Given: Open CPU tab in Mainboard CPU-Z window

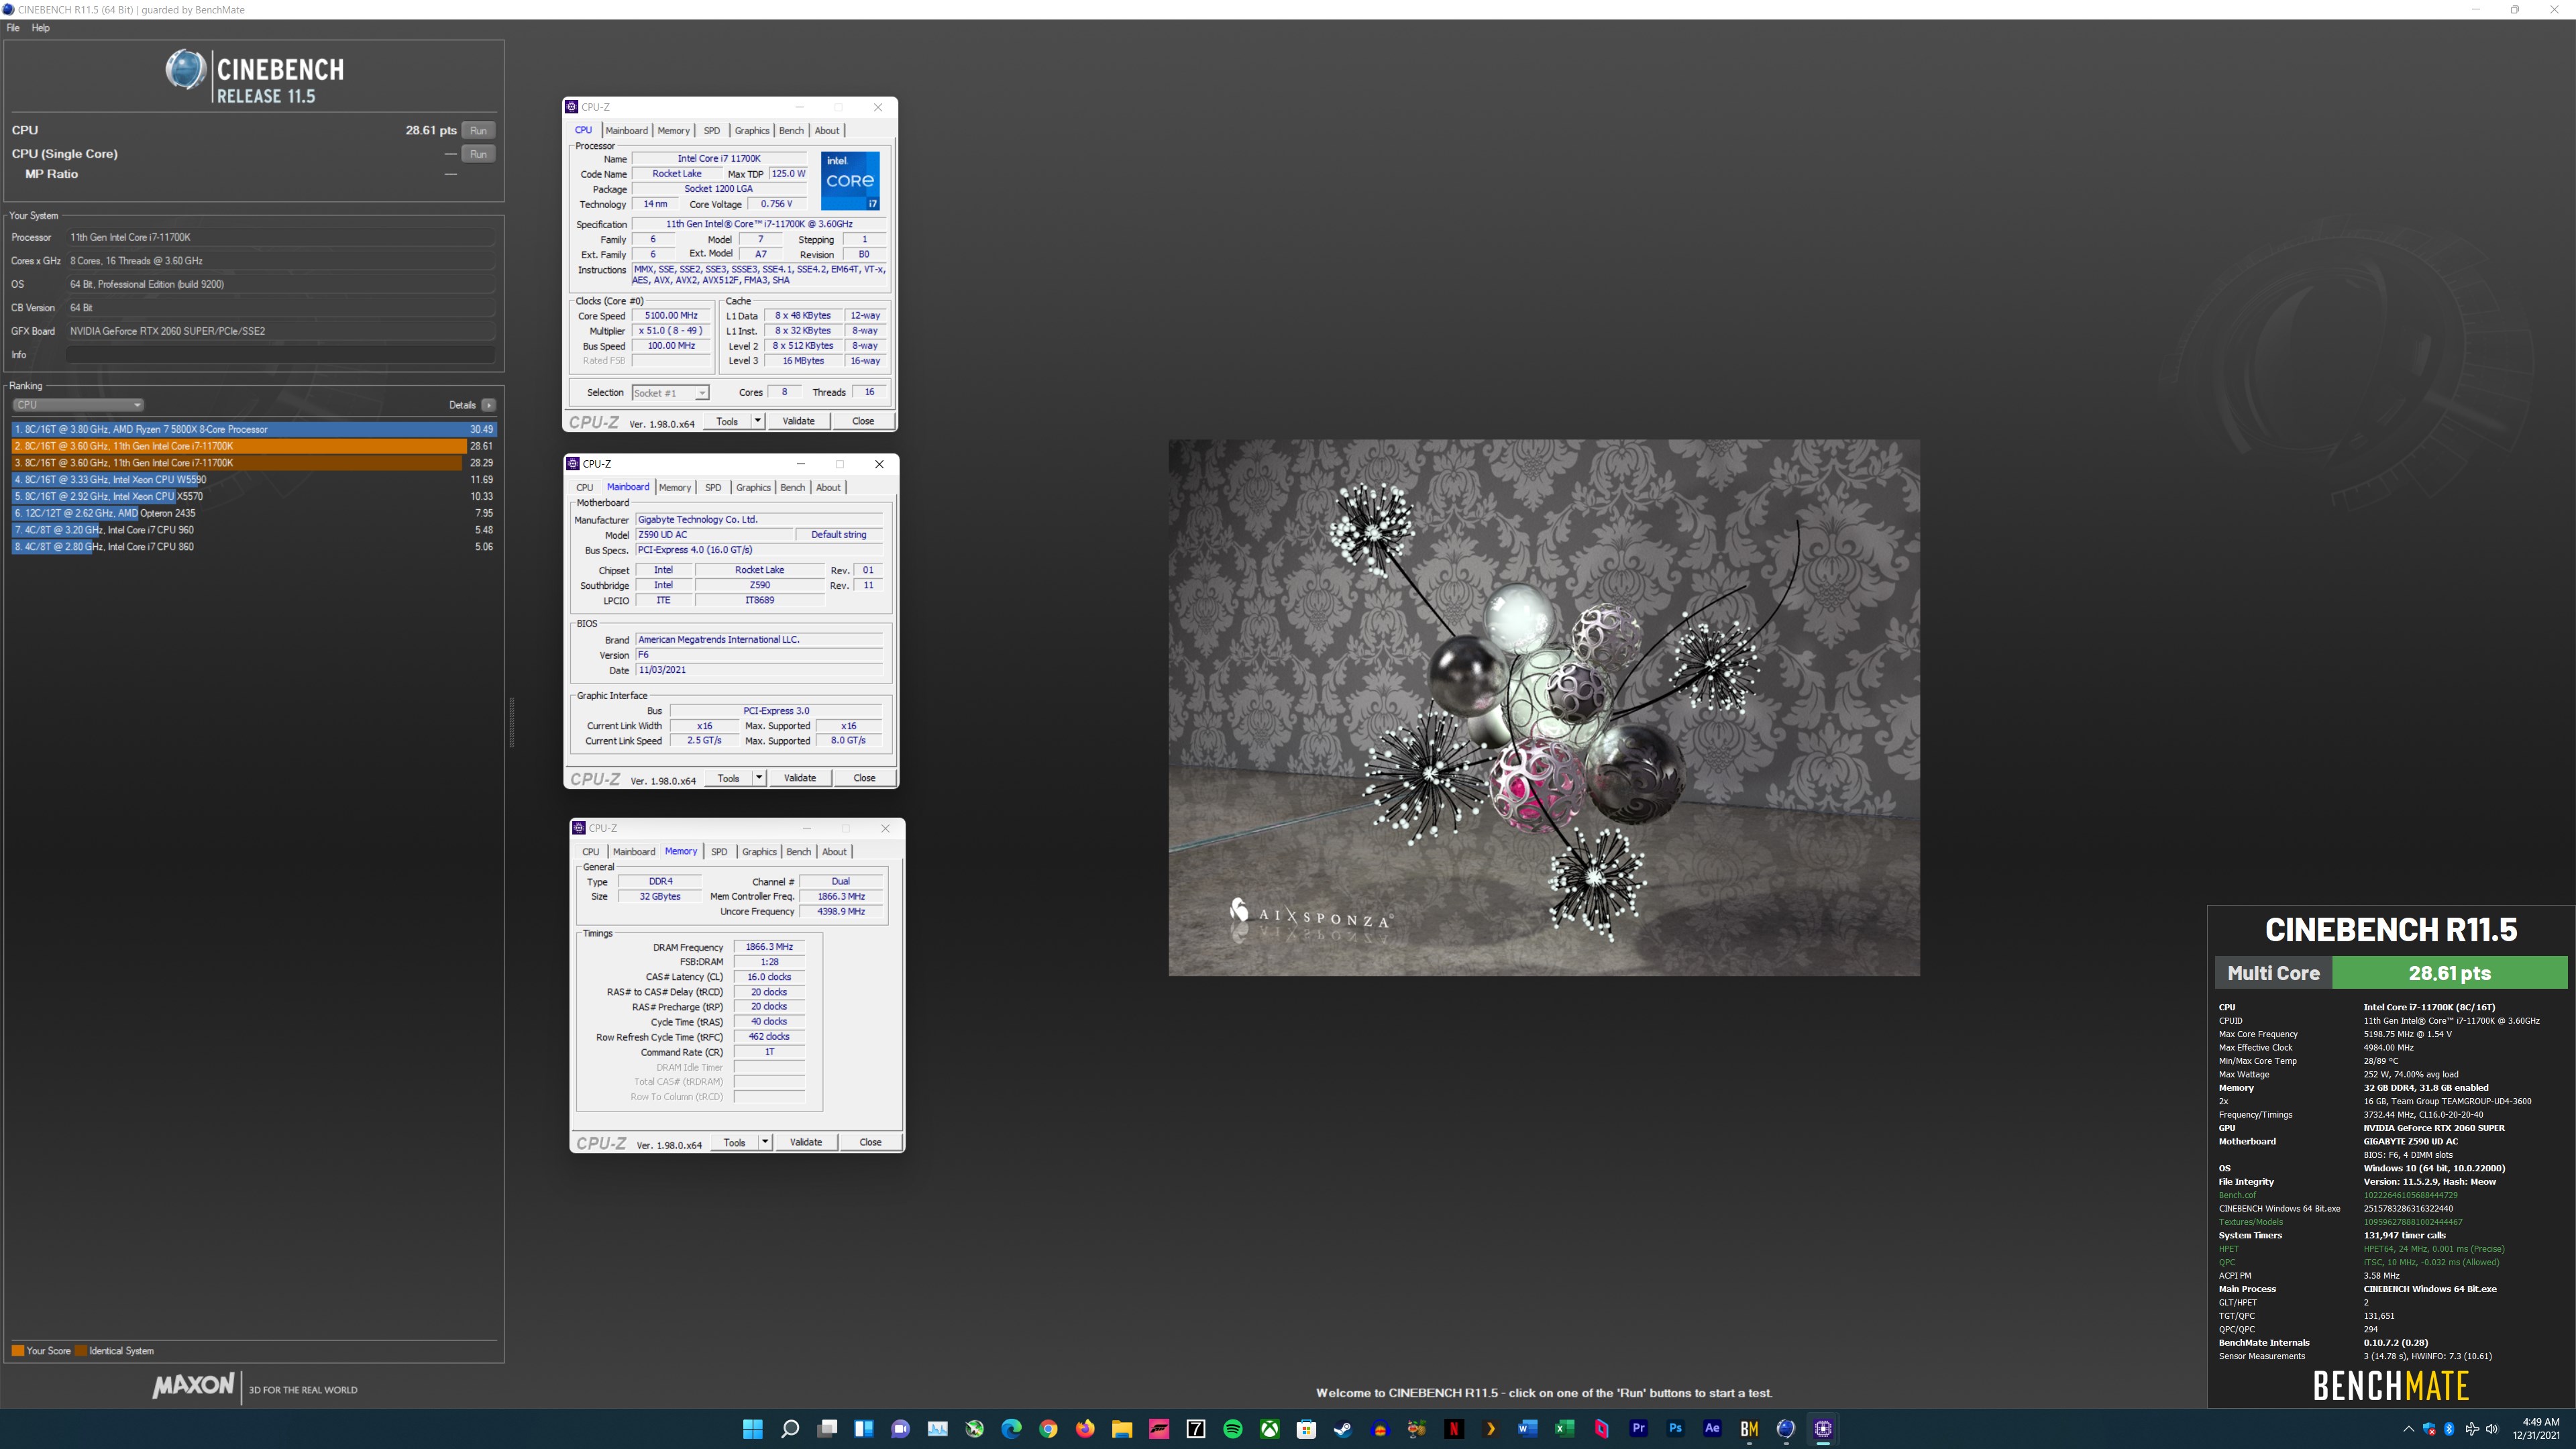Looking at the screenshot, I should point(585,488).
